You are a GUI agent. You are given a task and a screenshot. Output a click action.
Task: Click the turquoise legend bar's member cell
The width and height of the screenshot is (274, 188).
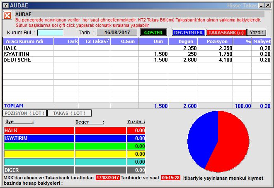click(x=39, y=162)
